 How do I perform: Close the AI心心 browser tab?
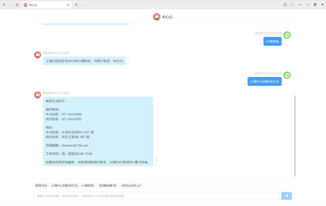tap(68, 5)
